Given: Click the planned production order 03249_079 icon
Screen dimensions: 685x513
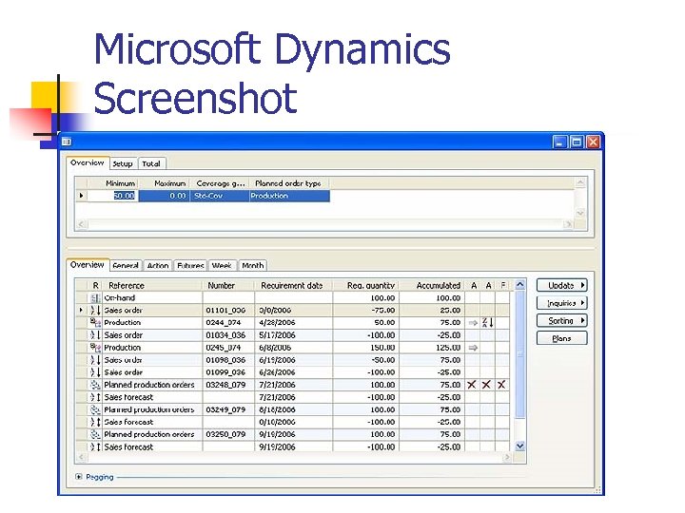Looking at the screenshot, I should coord(95,409).
